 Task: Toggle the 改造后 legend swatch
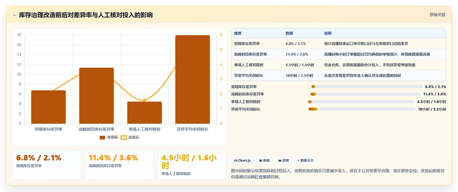pos(124,137)
